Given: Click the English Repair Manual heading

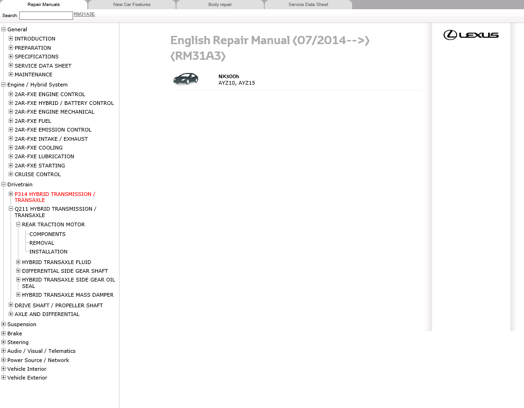Looking at the screenshot, I should coord(270,48).
